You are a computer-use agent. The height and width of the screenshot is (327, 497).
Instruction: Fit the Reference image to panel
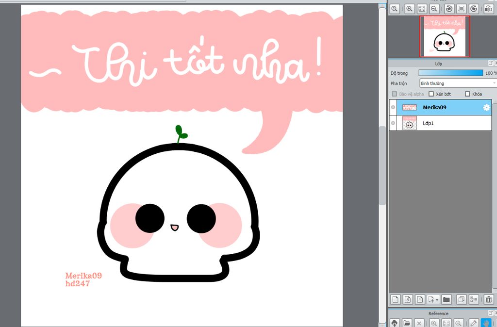click(446, 323)
